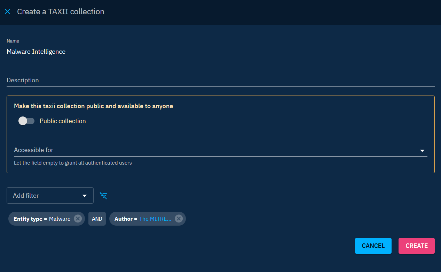This screenshot has width=441, height=272.
Task: Click the "Create a TAXII collection" title
Action: [61, 12]
